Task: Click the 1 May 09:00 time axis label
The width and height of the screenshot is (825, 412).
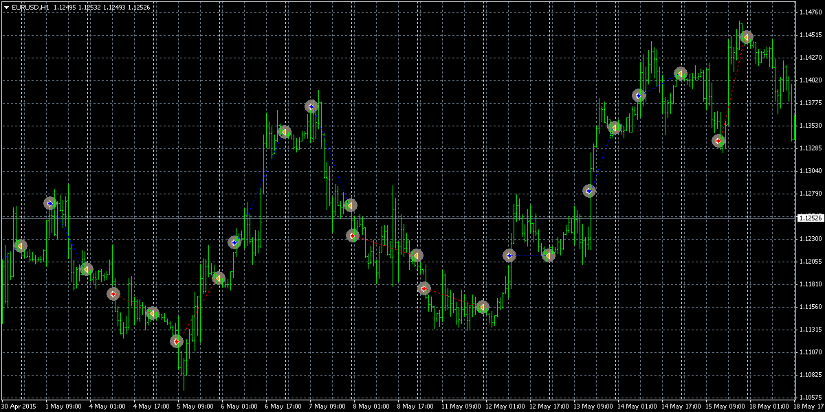Action: pos(63,407)
